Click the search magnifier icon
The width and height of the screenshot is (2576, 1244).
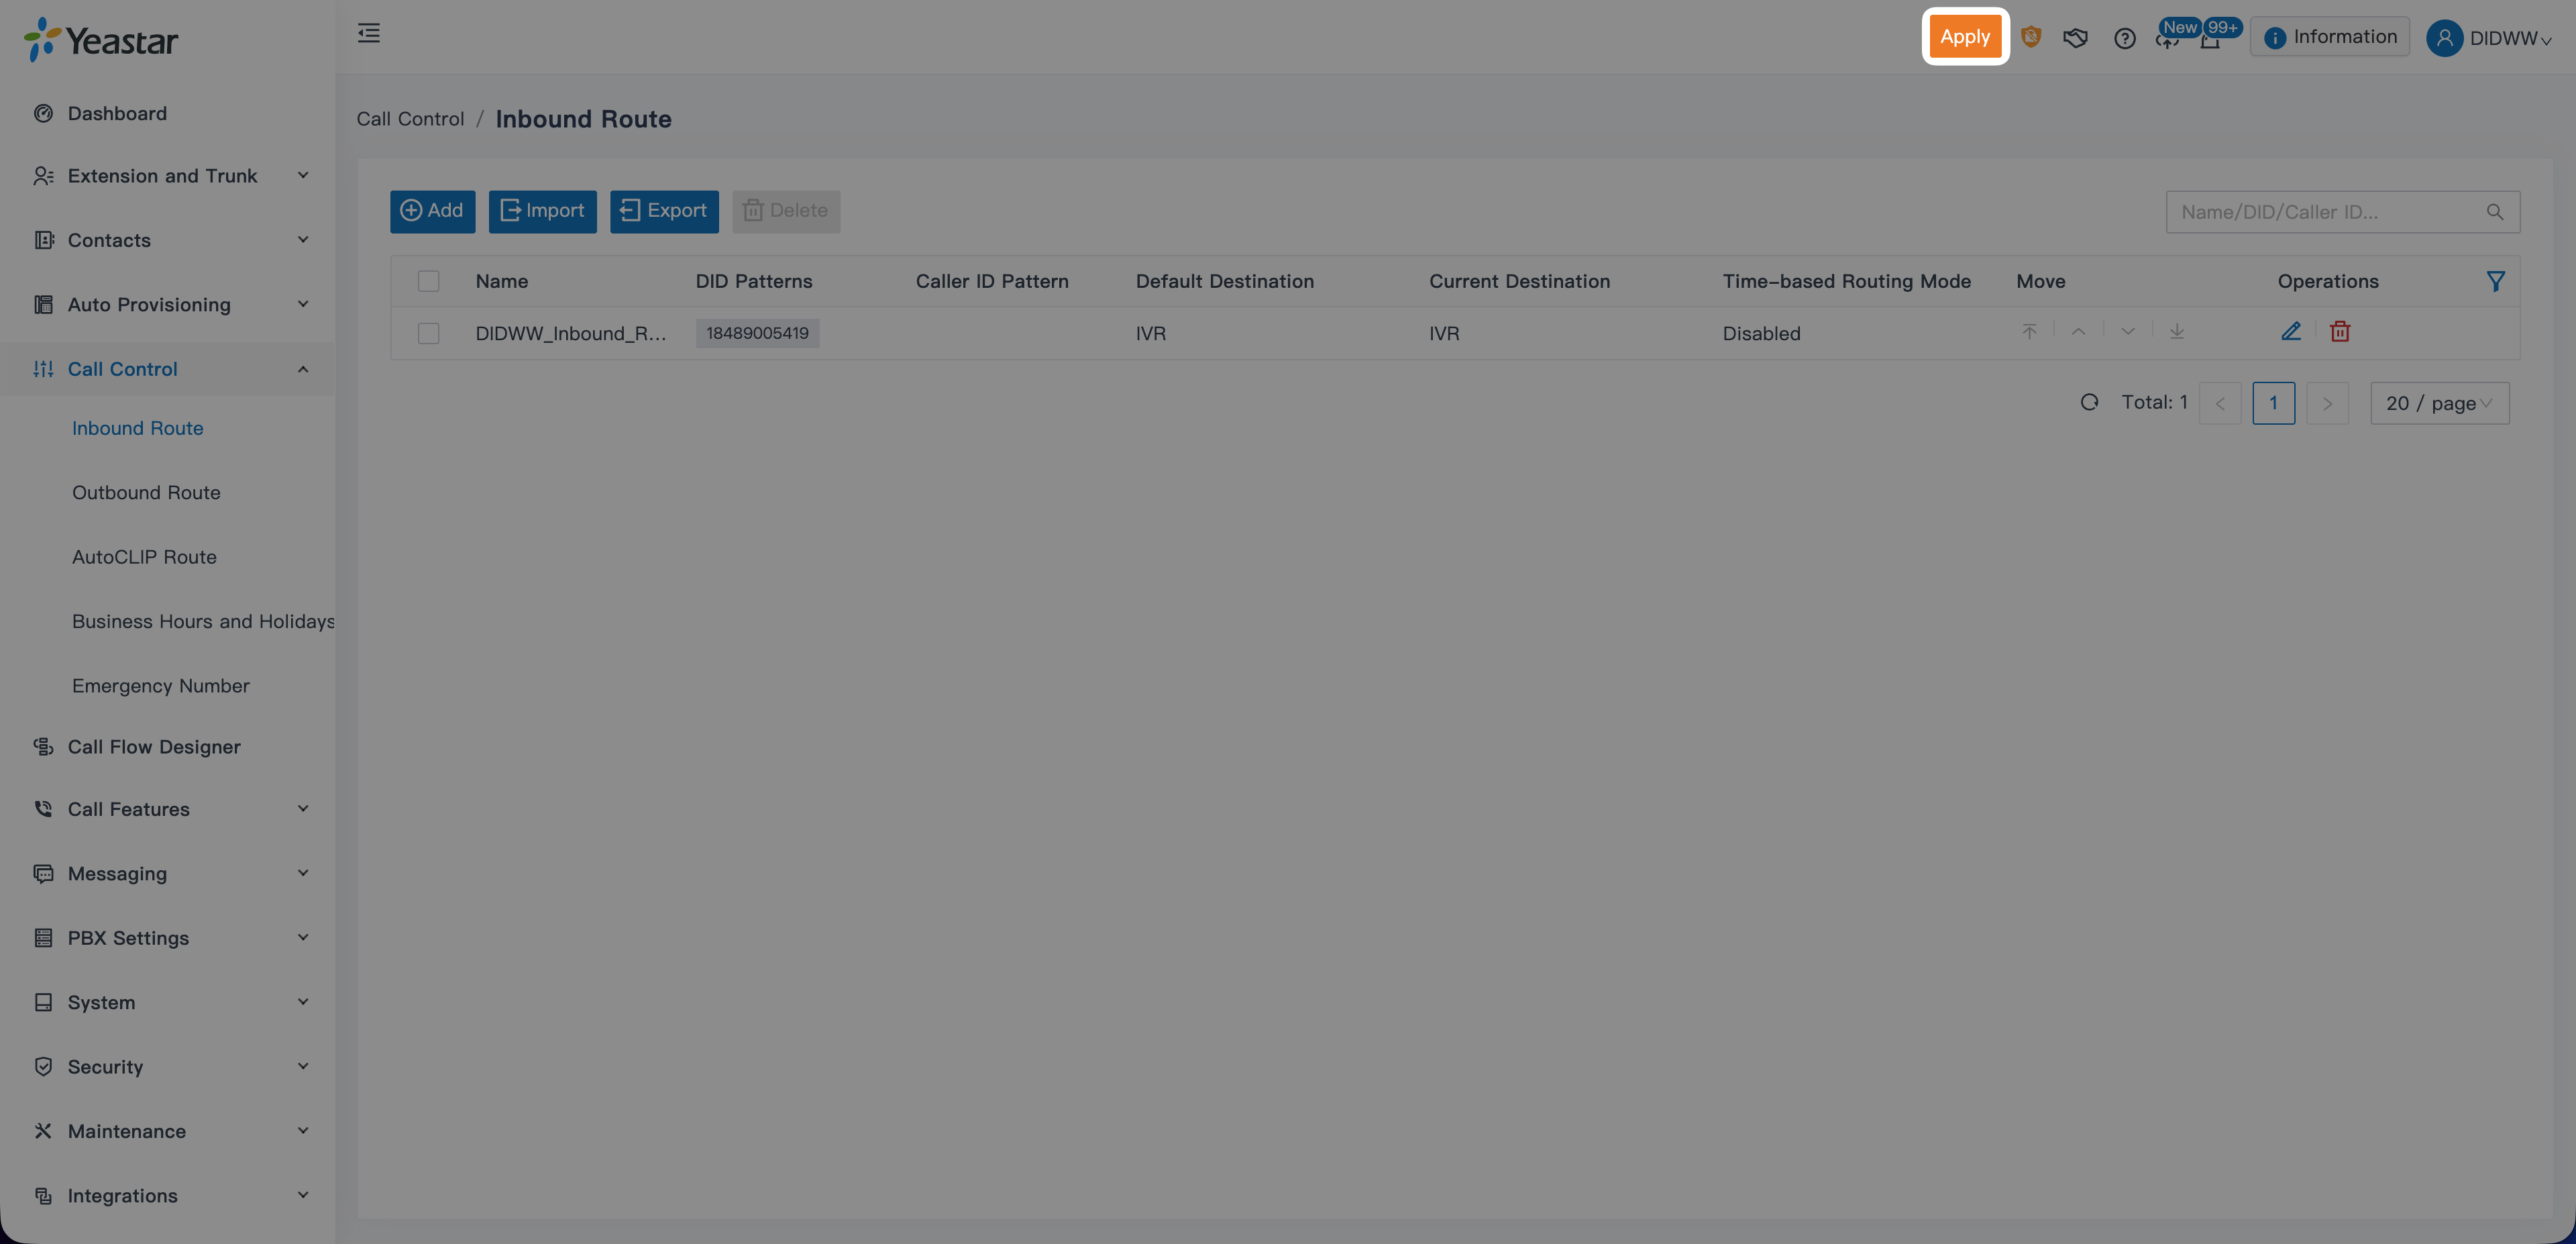pos(2495,212)
